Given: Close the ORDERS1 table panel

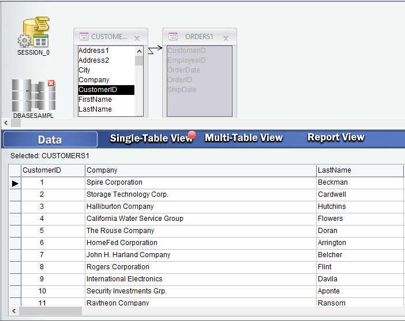Looking at the screenshot, I should (x=226, y=38).
